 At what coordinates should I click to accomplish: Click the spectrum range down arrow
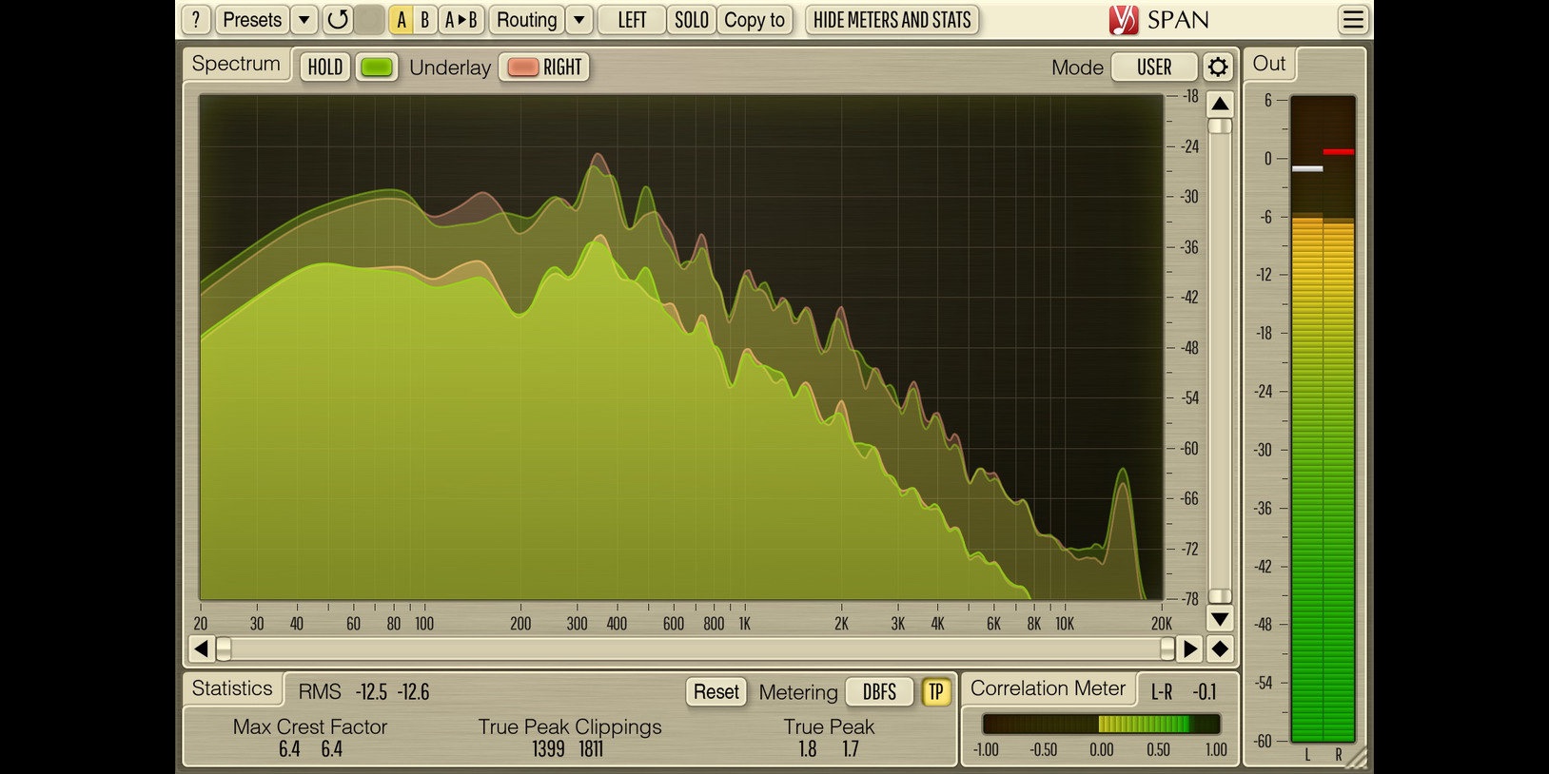pyautogui.click(x=1220, y=619)
